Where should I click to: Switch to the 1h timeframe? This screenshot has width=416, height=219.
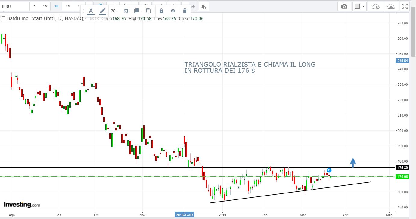click(45, 6)
